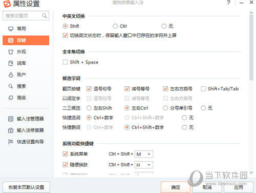Click the 应用 button
Screen dimensions: 256x193
pos(239,187)
